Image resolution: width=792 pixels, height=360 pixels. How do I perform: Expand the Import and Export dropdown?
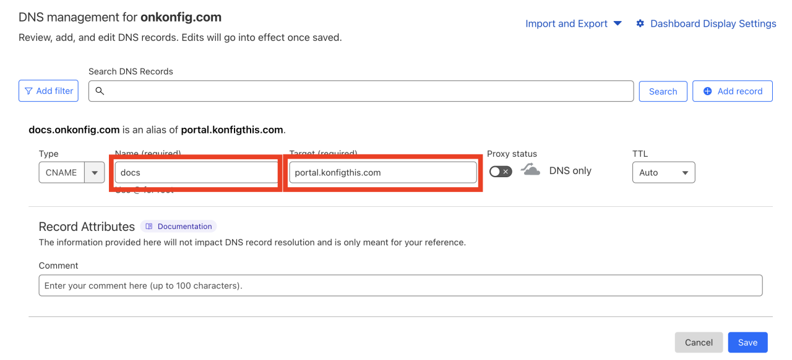tap(573, 23)
